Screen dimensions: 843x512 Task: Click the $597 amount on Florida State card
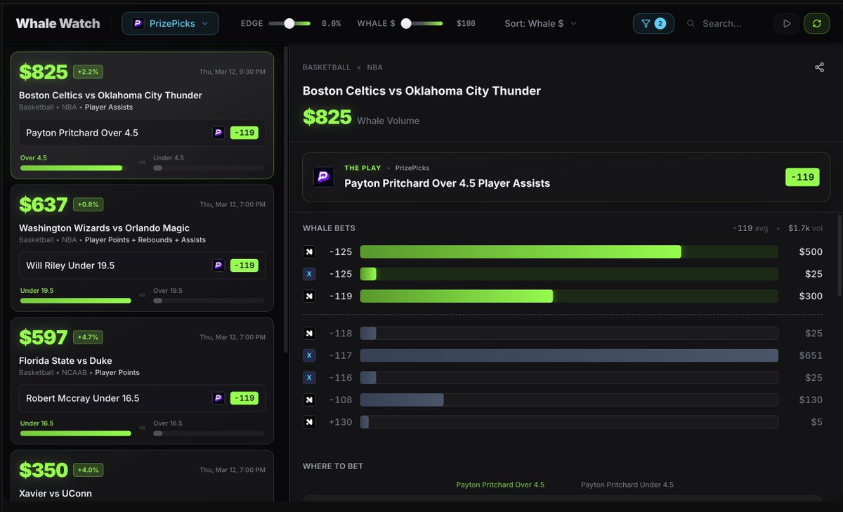(x=43, y=337)
